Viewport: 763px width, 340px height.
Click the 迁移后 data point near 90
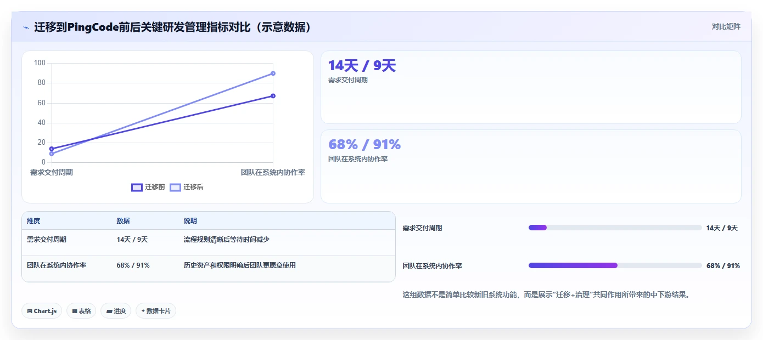point(273,73)
